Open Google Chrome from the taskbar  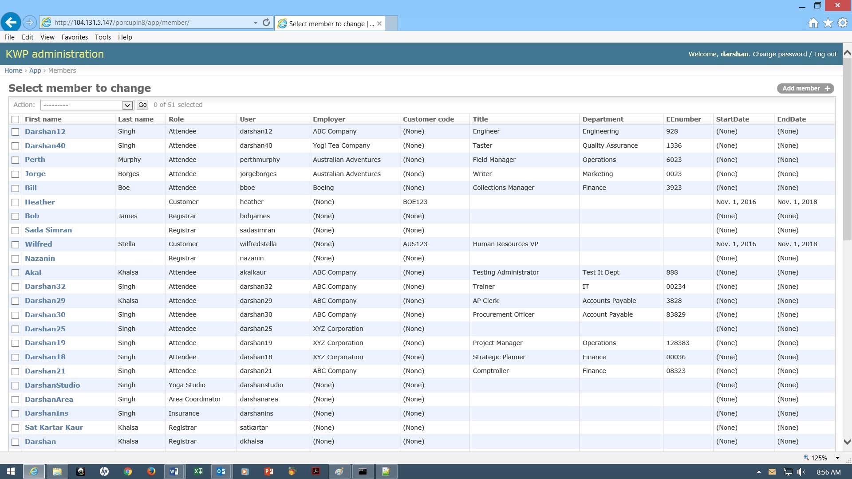128,471
